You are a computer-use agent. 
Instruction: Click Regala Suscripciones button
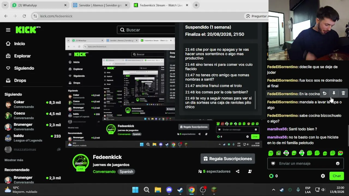coord(228,159)
